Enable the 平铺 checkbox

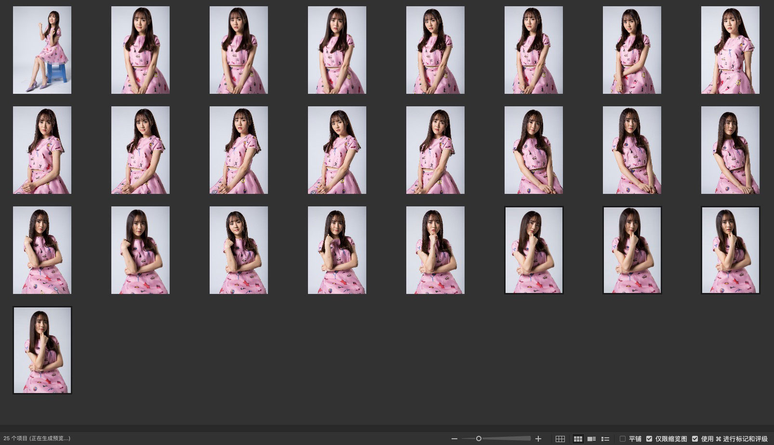point(623,439)
